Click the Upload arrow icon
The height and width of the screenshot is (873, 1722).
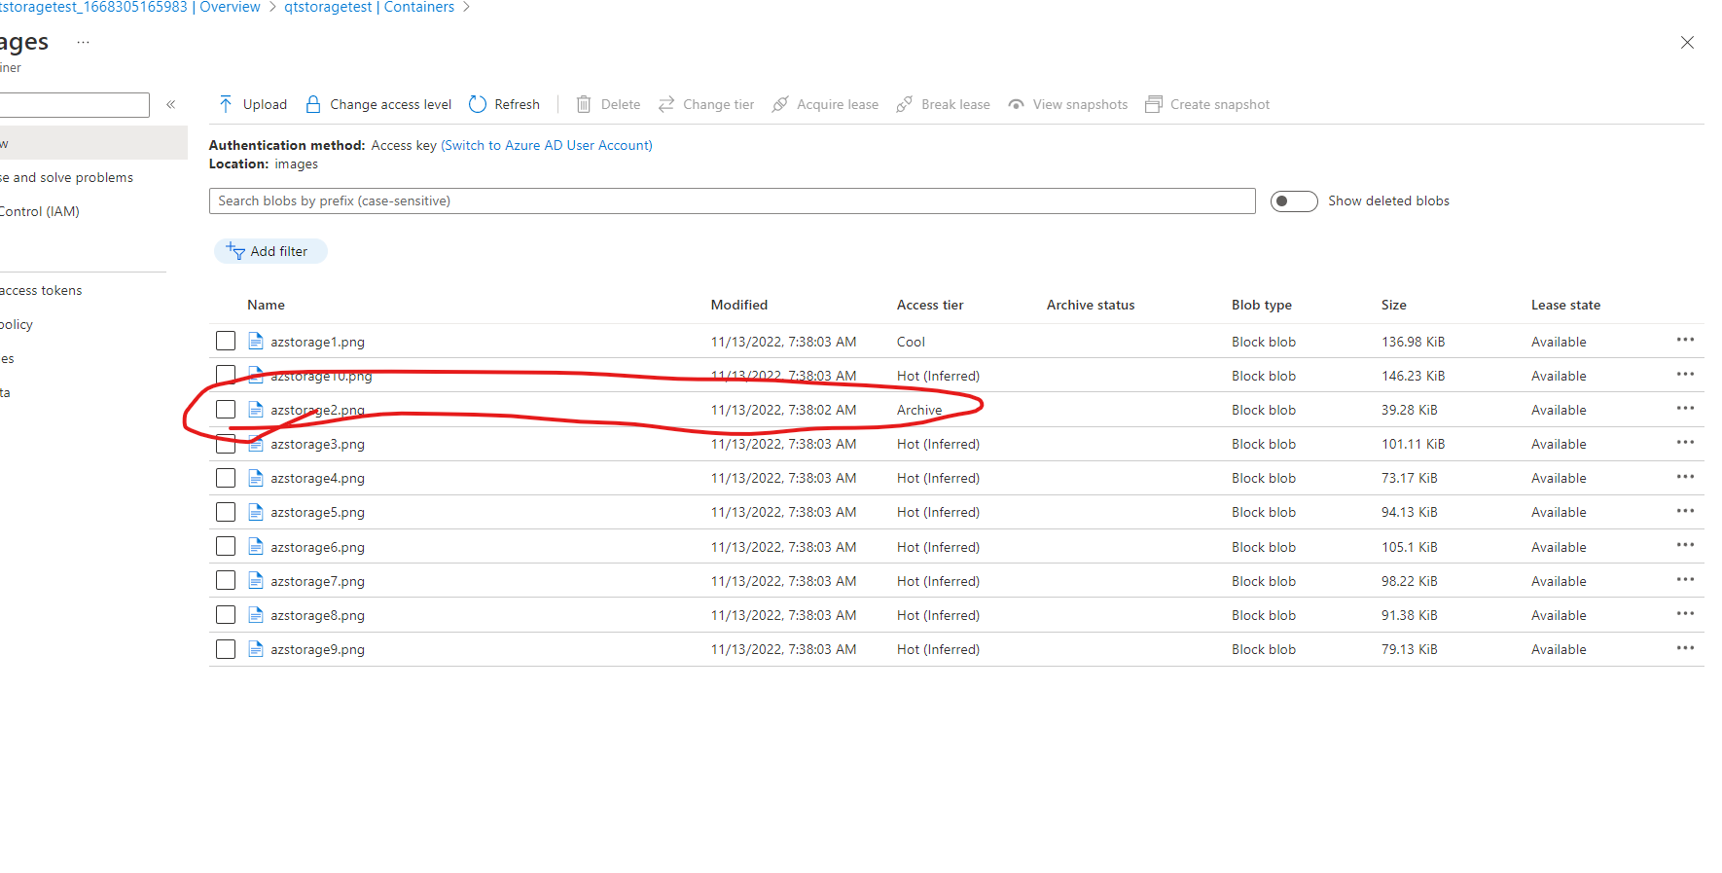226,104
